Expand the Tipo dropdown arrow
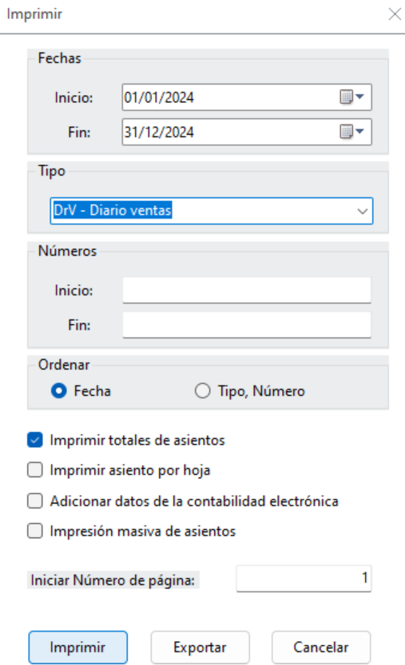The height and width of the screenshot is (665, 405). pyautogui.click(x=362, y=211)
